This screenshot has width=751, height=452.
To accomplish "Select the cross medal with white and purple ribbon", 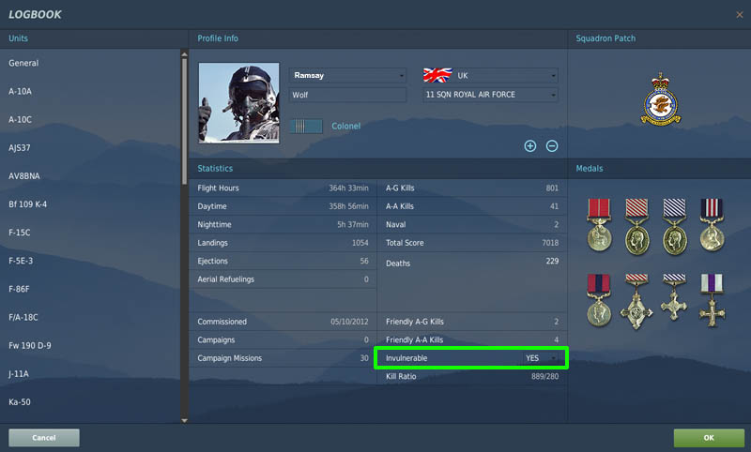I will 712,300.
